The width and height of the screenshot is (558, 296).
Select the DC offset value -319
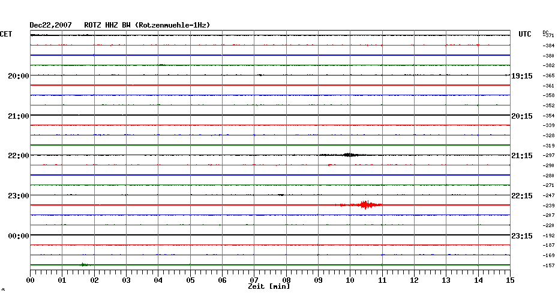pos(548,146)
